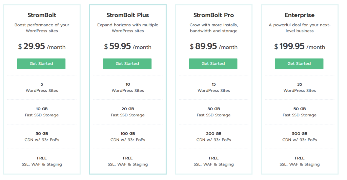Choose Get Started on StromBolt Pro
This screenshot has height=180, width=347.
tap(213, 64)
